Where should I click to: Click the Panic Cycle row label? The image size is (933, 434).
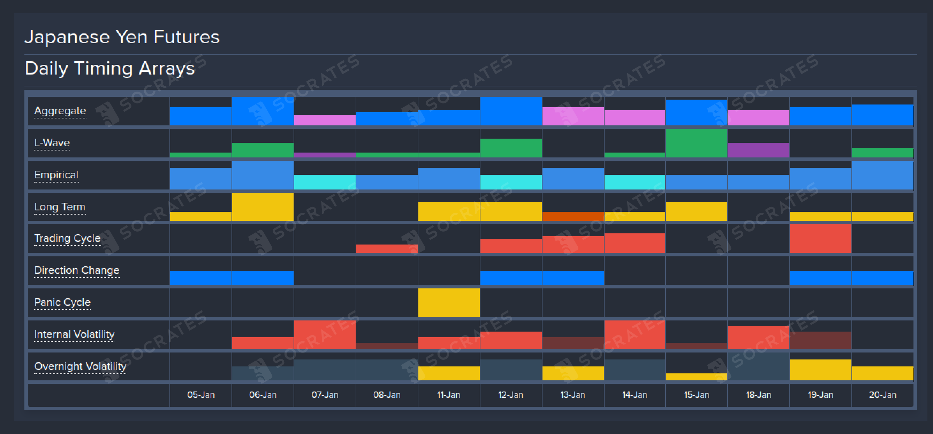(62, 302)
